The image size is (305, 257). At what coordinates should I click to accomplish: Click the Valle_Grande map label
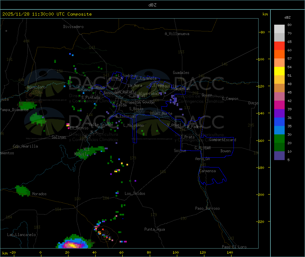[x=101, y=125]
